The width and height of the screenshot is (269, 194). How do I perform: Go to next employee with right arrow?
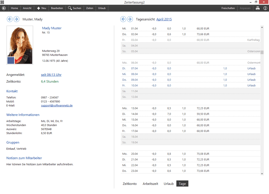[16, 19]
